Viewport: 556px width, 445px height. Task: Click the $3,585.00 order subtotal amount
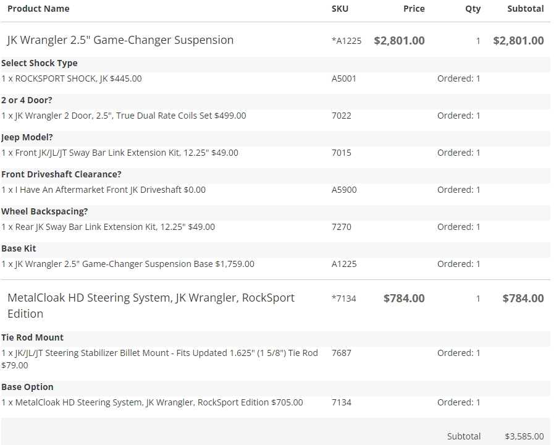[x=524, y=436]
